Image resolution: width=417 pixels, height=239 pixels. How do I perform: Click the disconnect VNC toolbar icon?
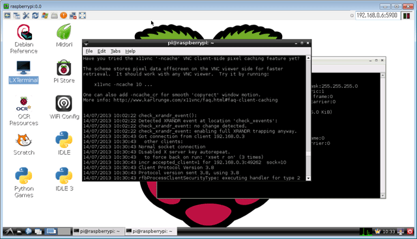[x=73, y=16]
